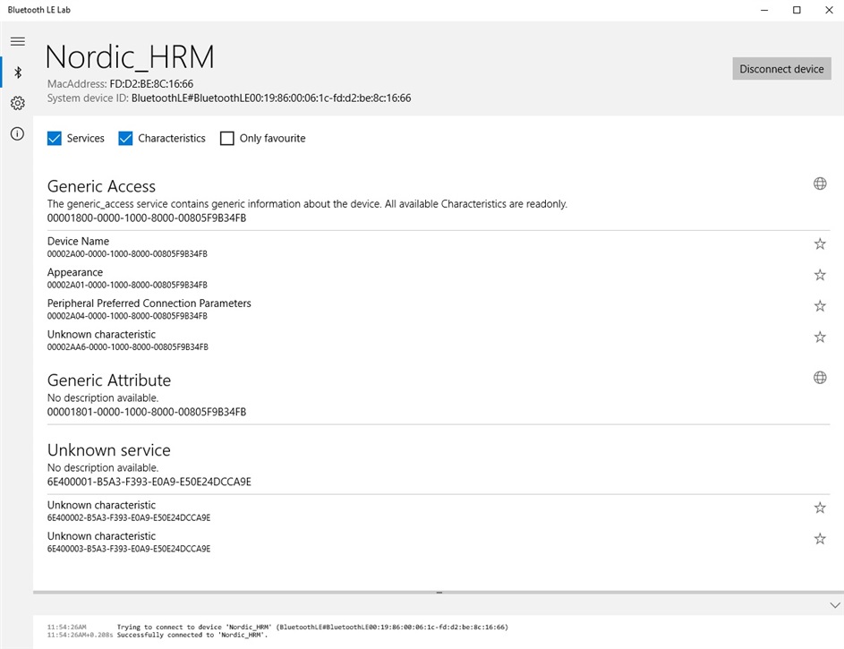Star Peripheral Preferred Connection Parameters

pos(820,305)
